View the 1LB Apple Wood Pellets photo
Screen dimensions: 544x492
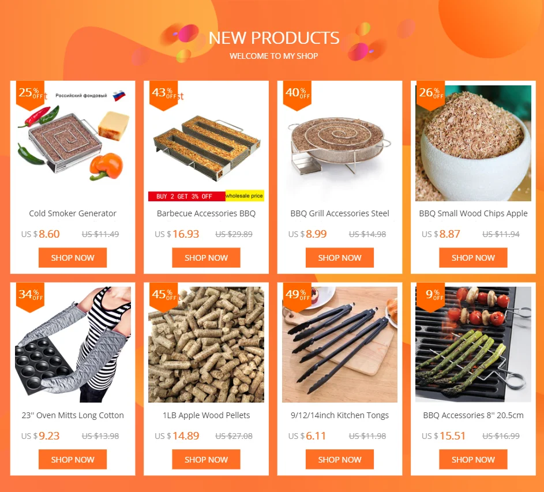click(x=206, y=344)
